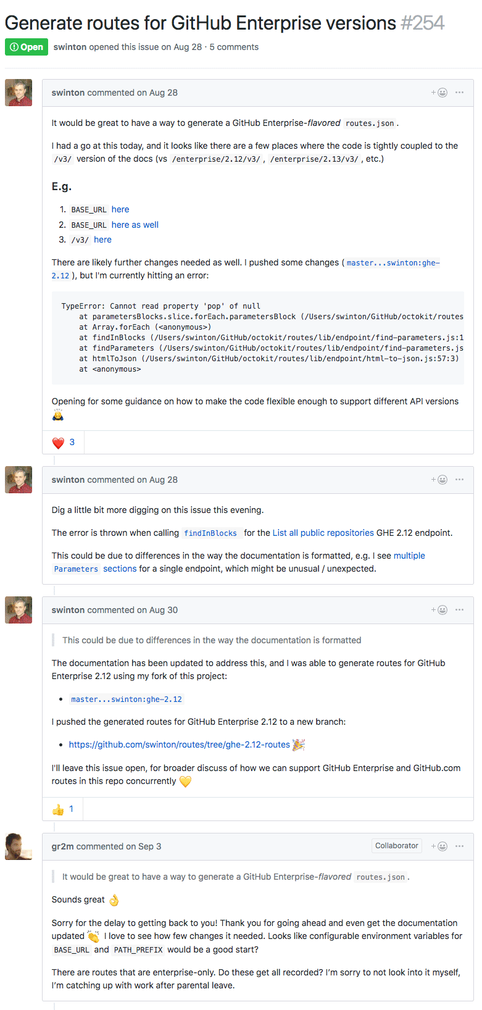Screen dimensions: 482x1010
Task: Open the kebab menu on the second Aug 28 comment
Action: [x=459, y=479]
